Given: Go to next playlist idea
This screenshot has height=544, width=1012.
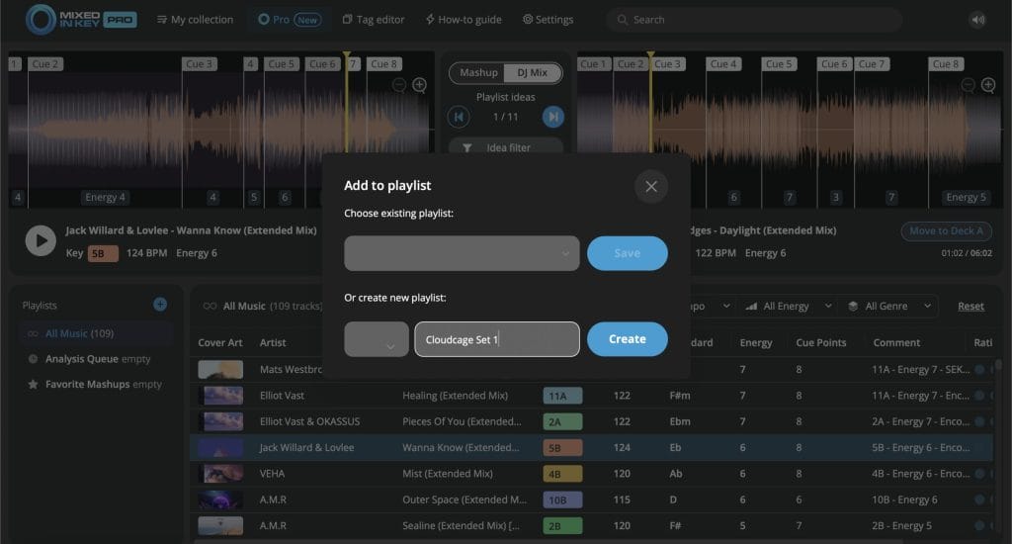Looking at the screenshot, I should click(554, 117).
